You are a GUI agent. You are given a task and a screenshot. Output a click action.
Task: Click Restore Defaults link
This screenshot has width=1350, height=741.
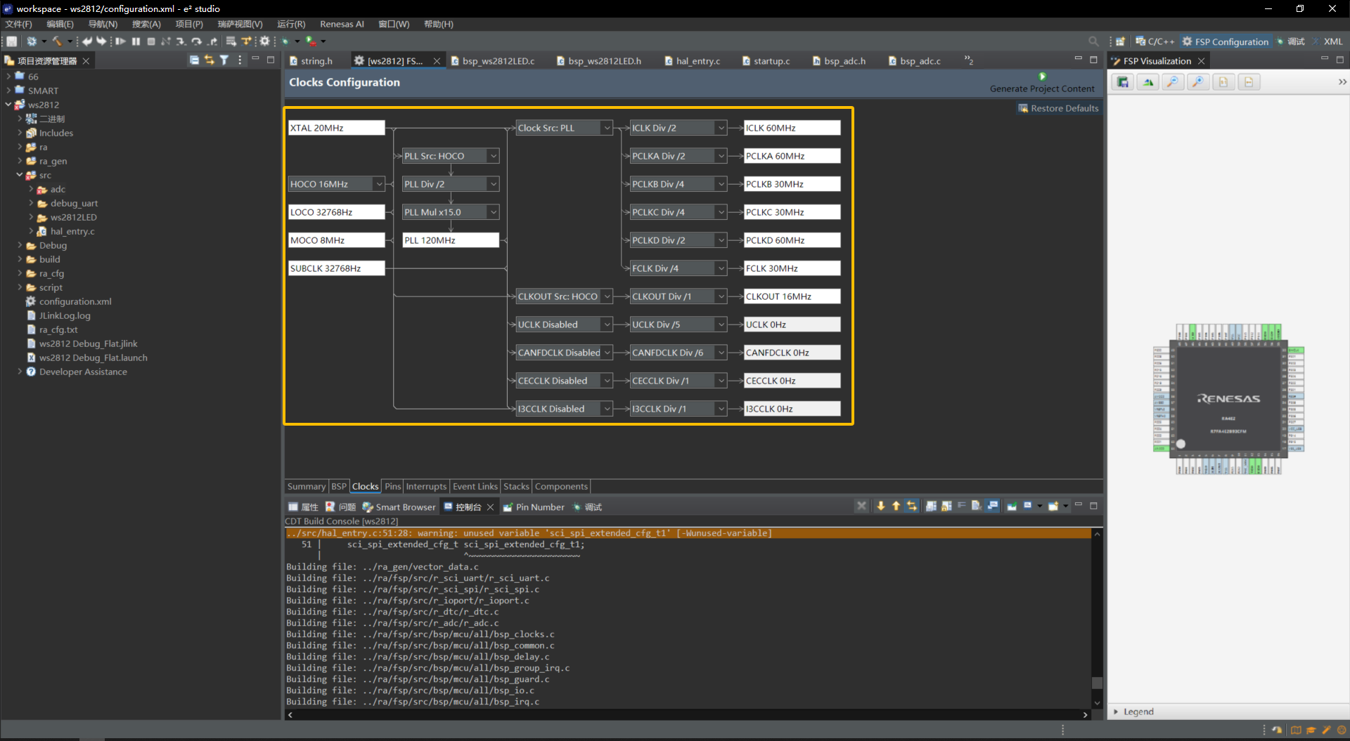1058,108
